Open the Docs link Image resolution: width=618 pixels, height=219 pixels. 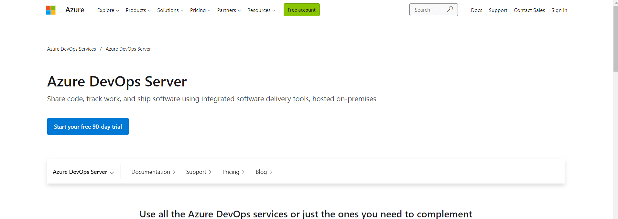[x=476, y=10]
